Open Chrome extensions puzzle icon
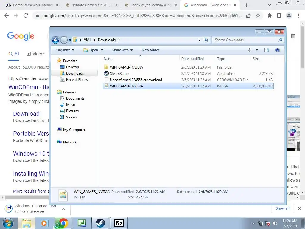Viewport: 305px width, 229px height. [270, 16]
